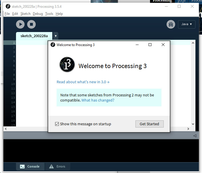Image resolution: width=202 pixels, height=173 pixels.
Task: Select the sketch_200228a tab
Action: [34, 36]
